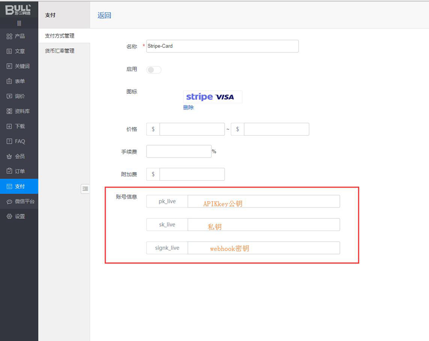The image size is (429, 341).
Task: Open the 设置 settings gear icon
Action: point(9,217)
